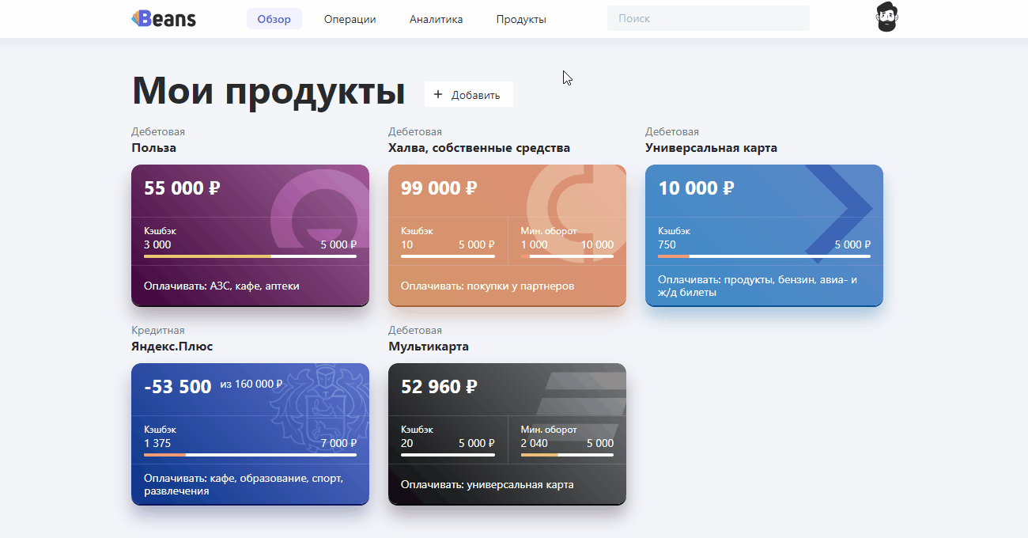Screen dimensions: 1028x538
Task: Click Мультикарта cashback progress bar
Action: (448, 455)
